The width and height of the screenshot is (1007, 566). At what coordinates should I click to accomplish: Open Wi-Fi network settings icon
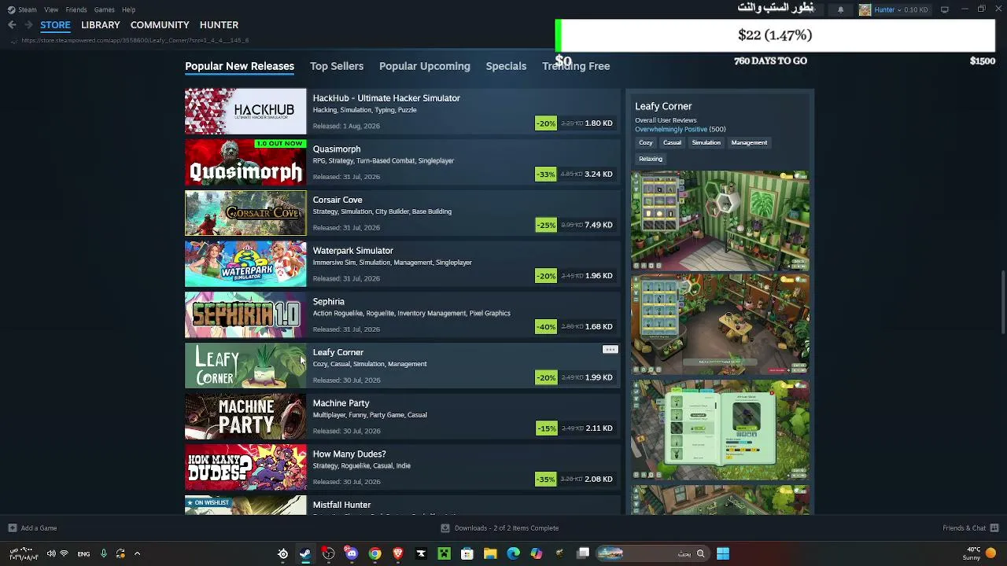point(65,553)
